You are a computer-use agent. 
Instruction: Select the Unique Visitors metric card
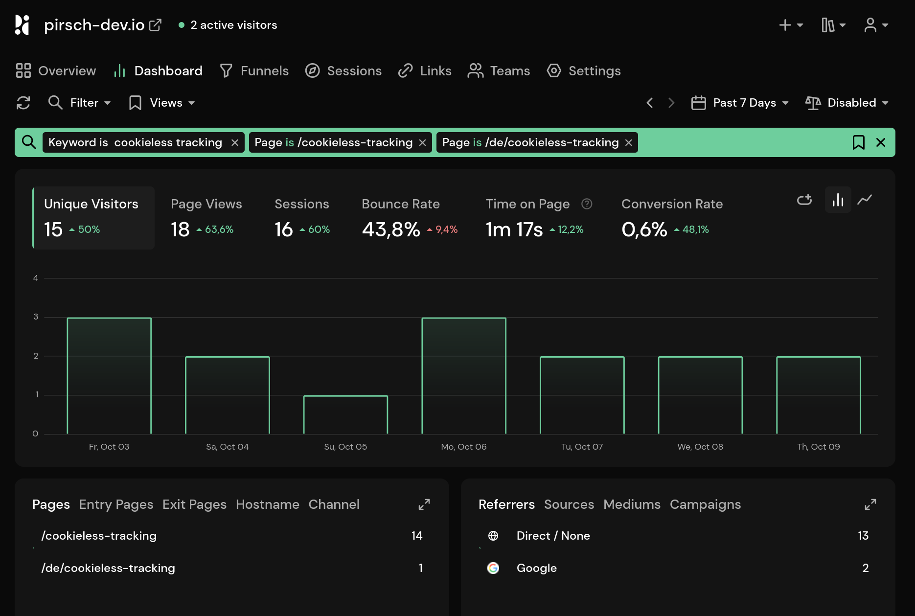pos(93,218)
